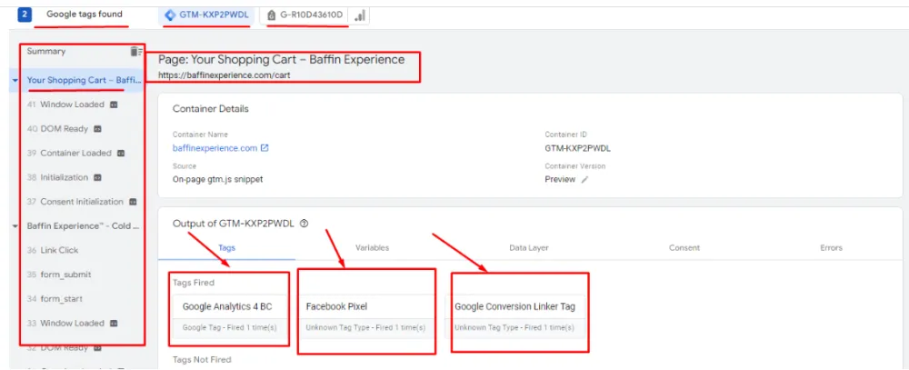Select the Your Shopping Cart – Baffi... page entry
The image size is (909, 370).
pos(84,80)
